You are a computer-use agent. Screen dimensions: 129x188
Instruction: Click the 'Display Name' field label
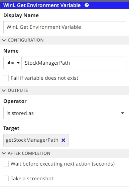(21, 15)
